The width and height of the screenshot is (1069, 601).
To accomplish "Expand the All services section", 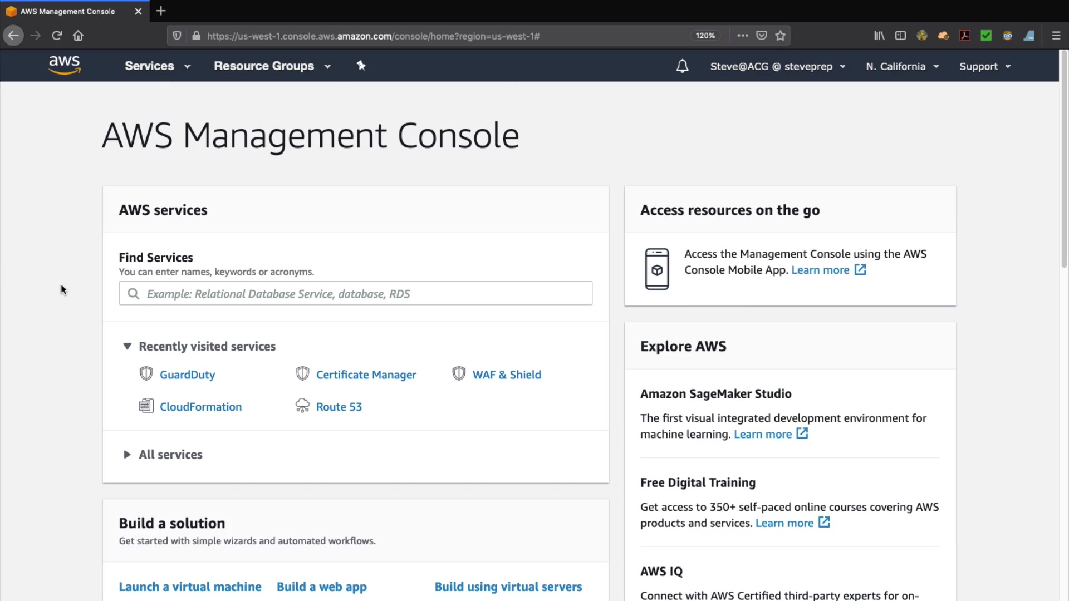I will click(127, 455).
